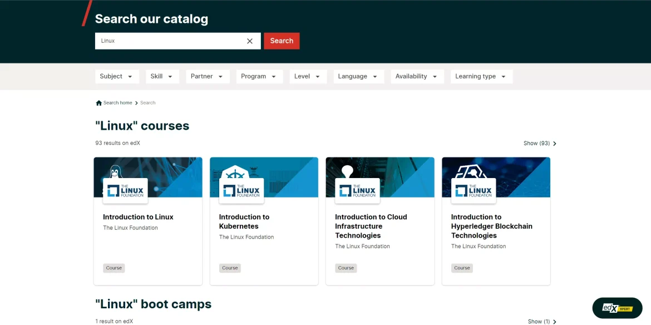Focus the catalog search input containing Linux
This screenshot has height=325, width=651.
(177, 41)
